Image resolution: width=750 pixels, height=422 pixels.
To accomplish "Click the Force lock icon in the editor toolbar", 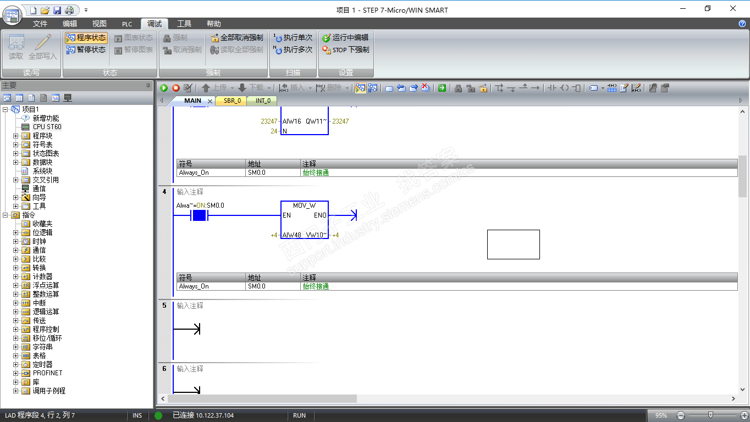I will coord(458,88).
